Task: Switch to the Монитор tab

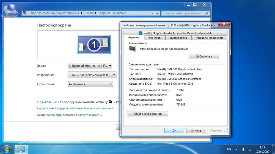Action: point(155,38)
